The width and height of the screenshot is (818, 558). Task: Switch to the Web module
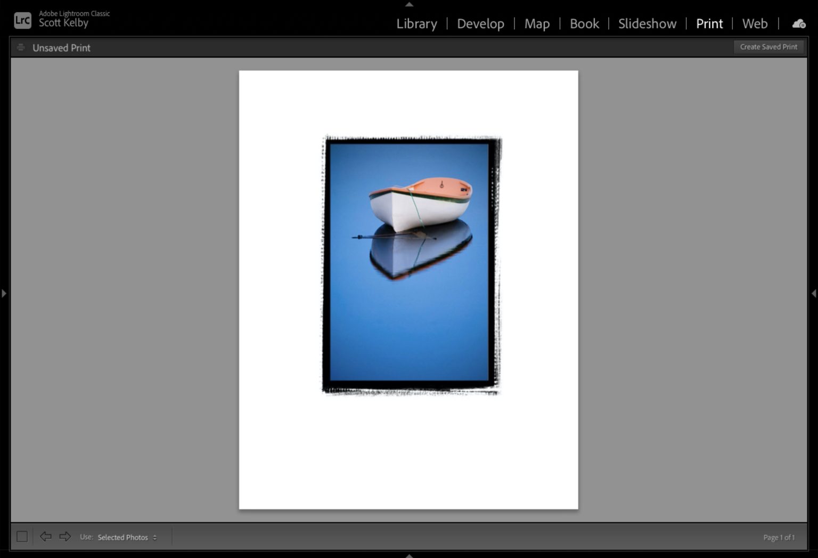(x=755, y=23)
